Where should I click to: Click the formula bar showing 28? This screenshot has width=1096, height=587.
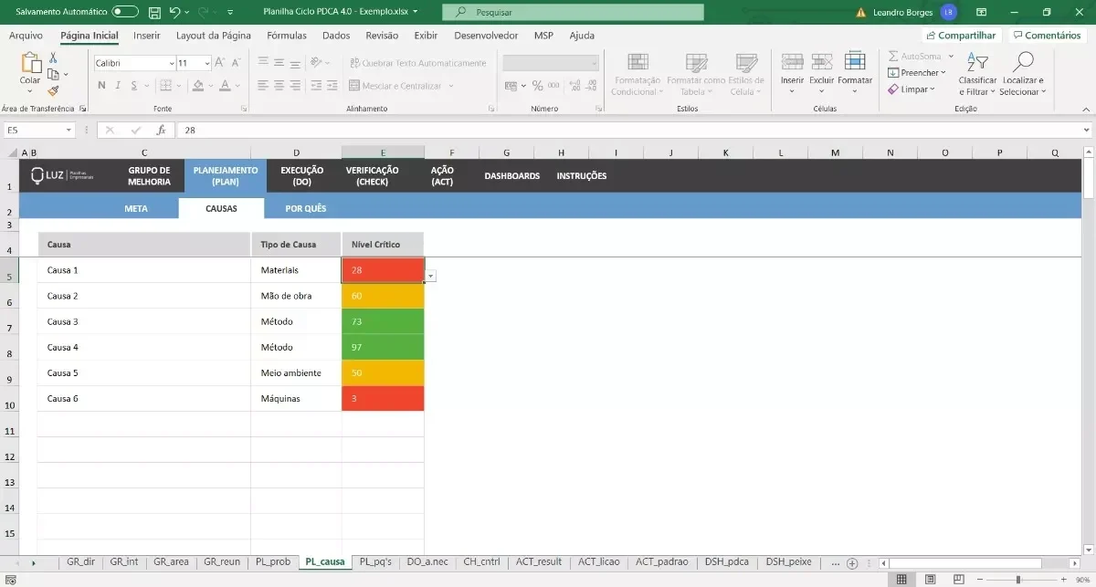pyautogui.click(x=630, y=131)
